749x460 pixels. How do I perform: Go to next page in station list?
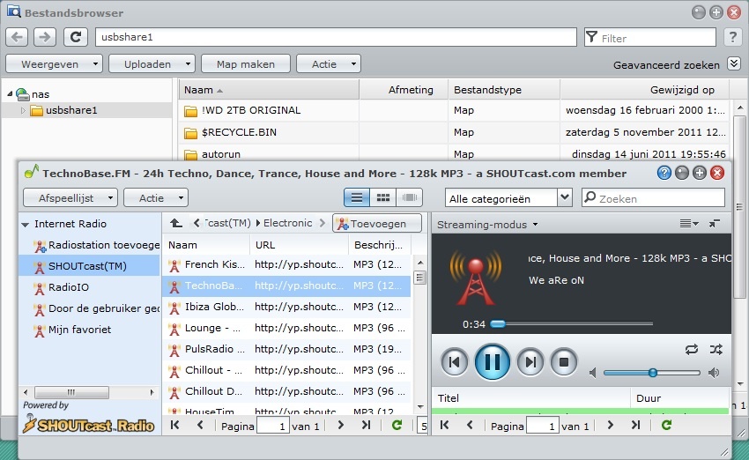[x=341, y=425]
